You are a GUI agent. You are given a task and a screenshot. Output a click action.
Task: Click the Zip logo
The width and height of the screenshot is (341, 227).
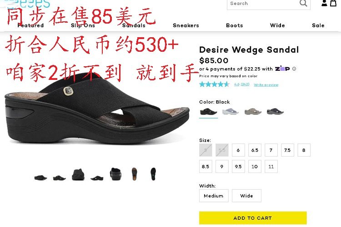point(282,69)
